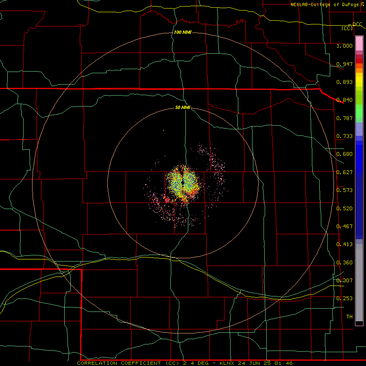This screenshot has width=366, height=366.
Task: Select the 0.413 color scale value
Action: (344, 244)
